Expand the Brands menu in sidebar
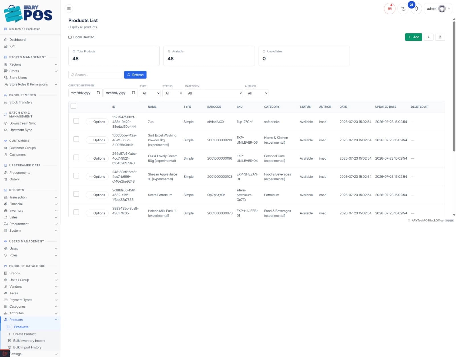 coord(30,273)
